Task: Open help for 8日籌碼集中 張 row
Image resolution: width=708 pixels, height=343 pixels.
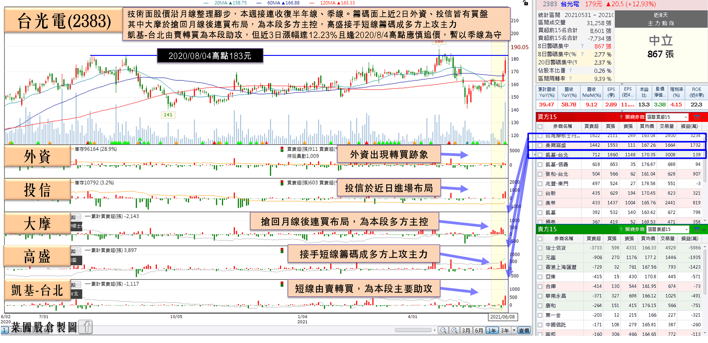Action: (582, 46)
